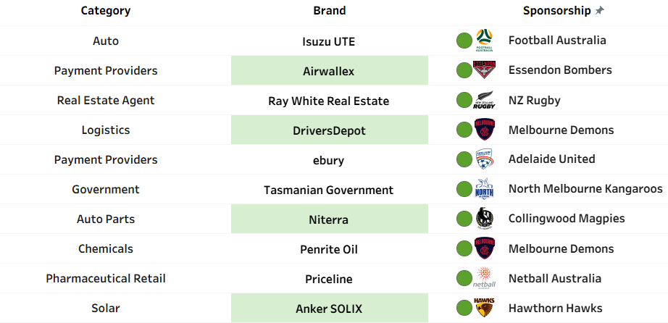Click the Adelaide United crest icon

point(485,159)
